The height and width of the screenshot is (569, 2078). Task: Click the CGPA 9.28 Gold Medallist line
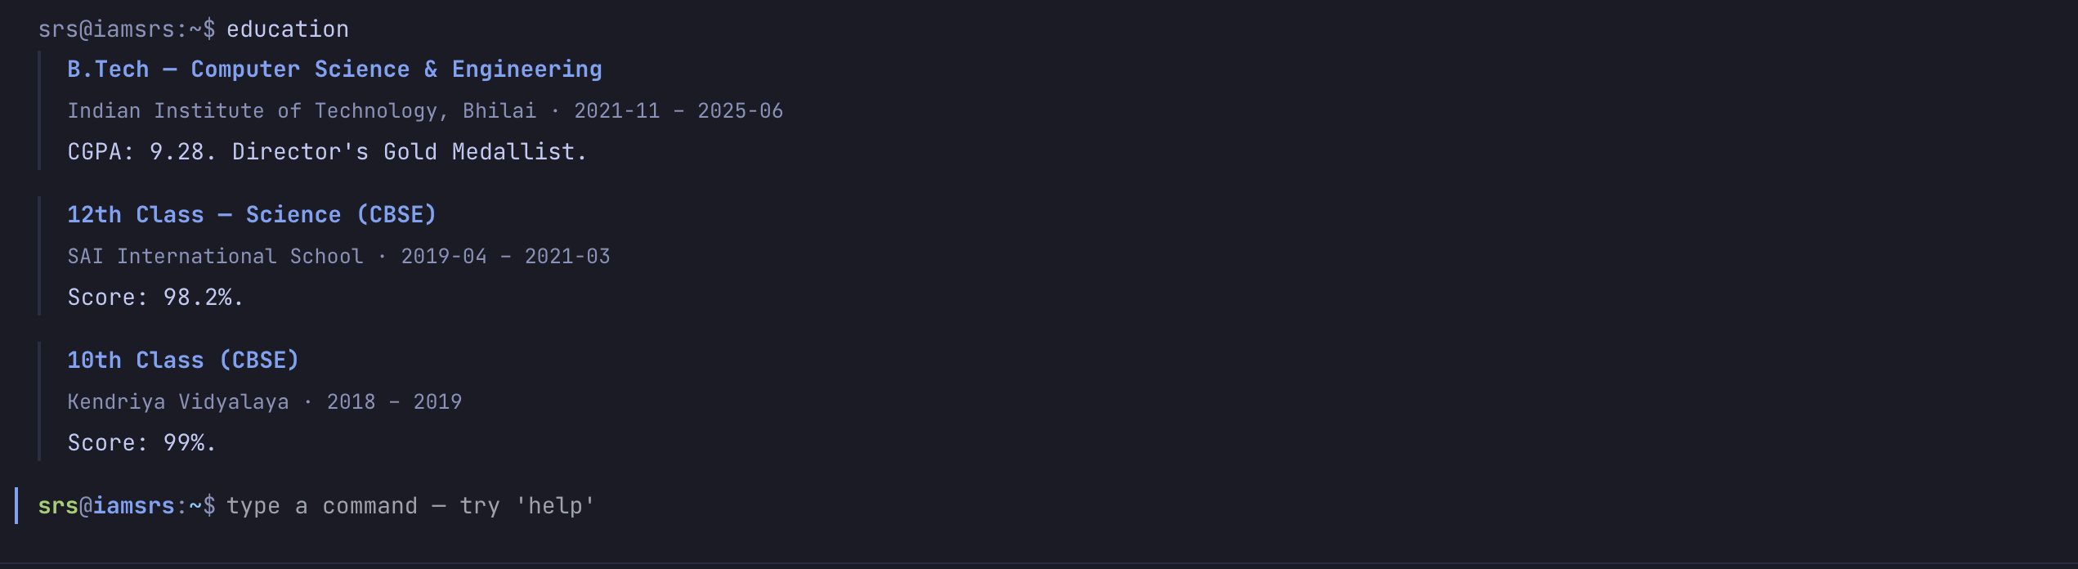(x=327, y=152)
